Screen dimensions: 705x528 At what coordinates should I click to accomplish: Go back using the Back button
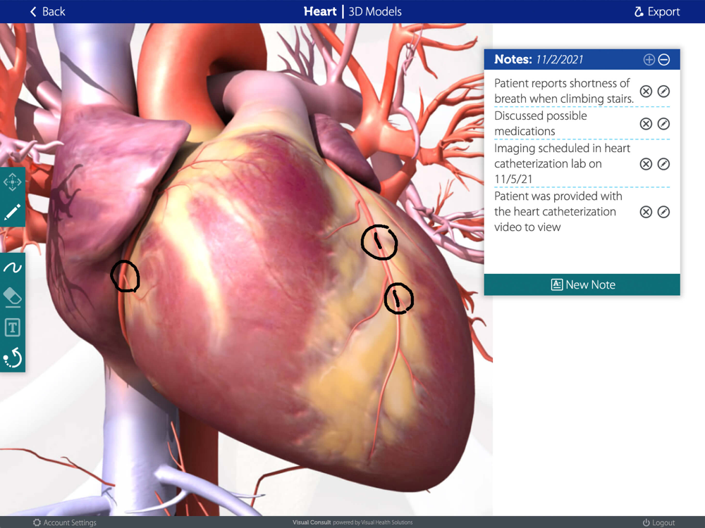pyautogui.click(x=47, y=12)
